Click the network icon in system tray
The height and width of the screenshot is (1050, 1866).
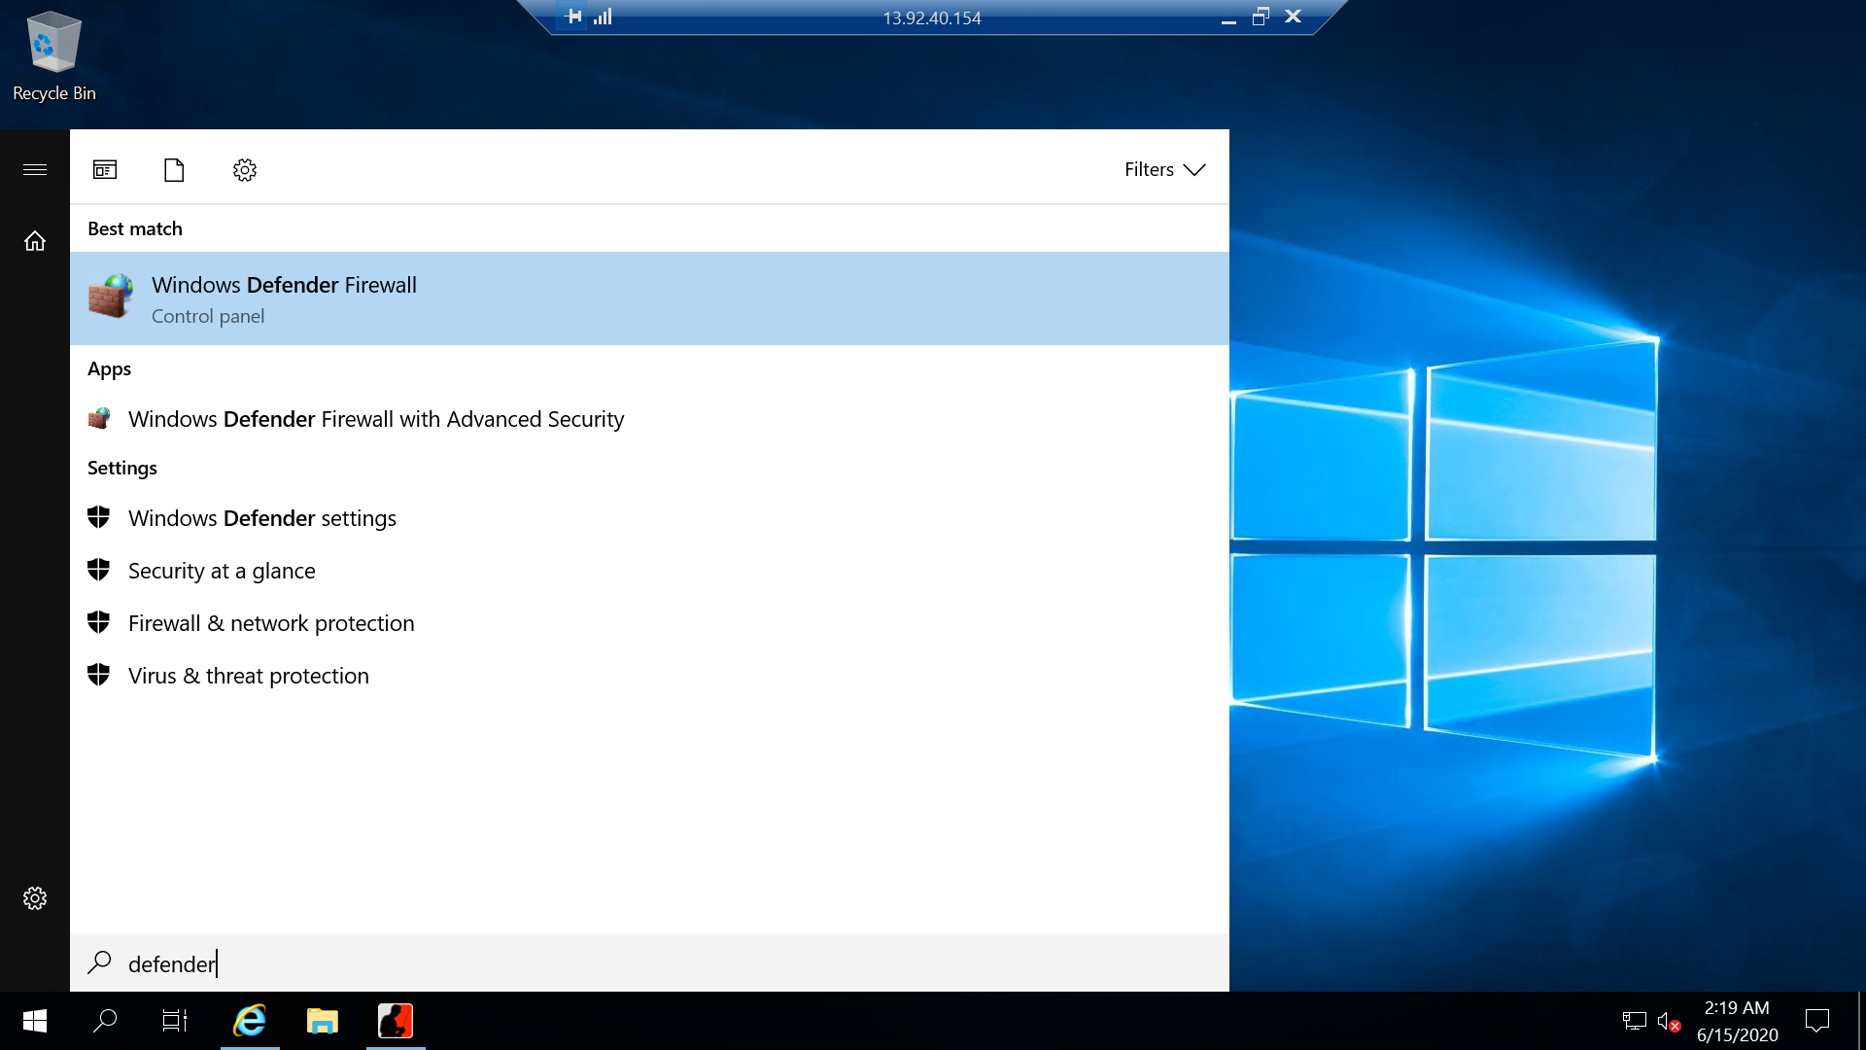click(x=1634, y=1021)
